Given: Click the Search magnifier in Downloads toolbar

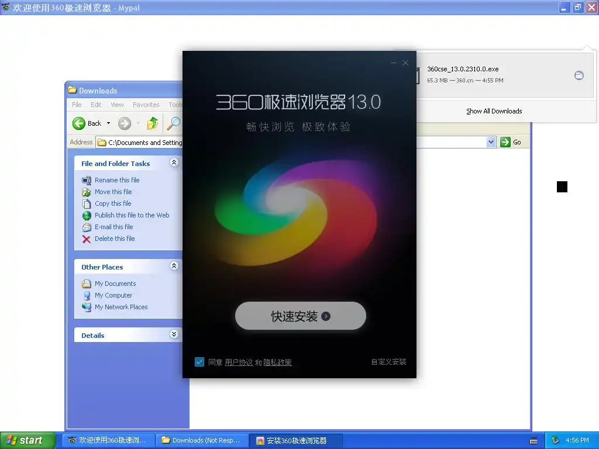Looking at the screenshot, I should (x=173, y=123).
